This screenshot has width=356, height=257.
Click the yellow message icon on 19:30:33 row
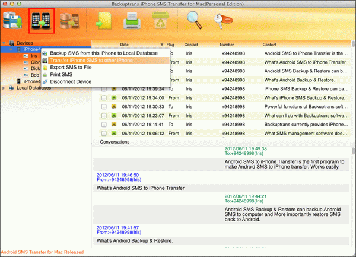pyautogui.click(x=114, y=107)
